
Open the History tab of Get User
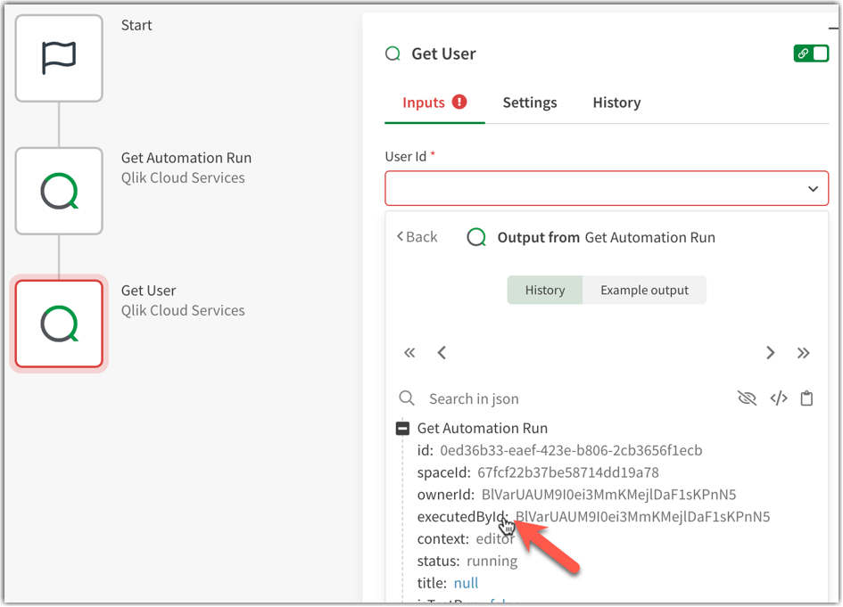616,103
